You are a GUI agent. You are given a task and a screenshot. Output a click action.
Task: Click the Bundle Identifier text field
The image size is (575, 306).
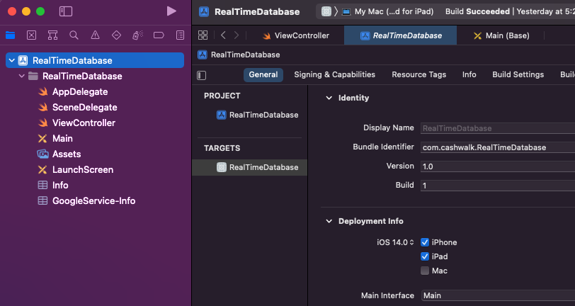496,147
